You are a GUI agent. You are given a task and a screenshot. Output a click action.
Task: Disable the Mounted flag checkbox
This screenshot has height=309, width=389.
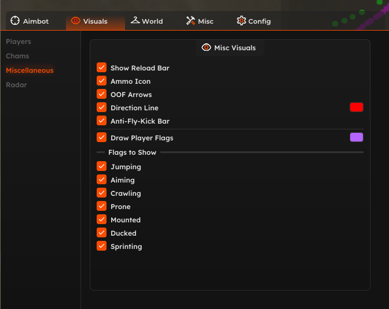pyautogui.click(x=102, y=219)
